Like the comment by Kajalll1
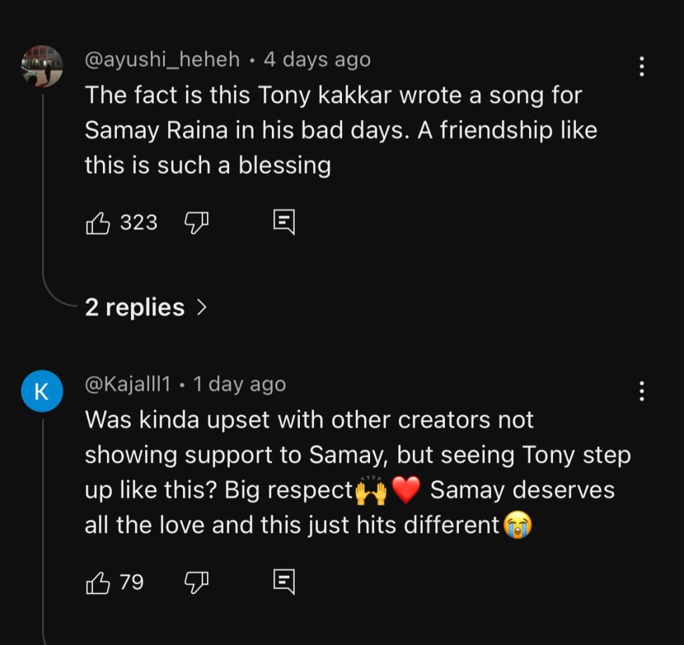Viewport: 684px width, 645px height. click(x=98, y=583)
